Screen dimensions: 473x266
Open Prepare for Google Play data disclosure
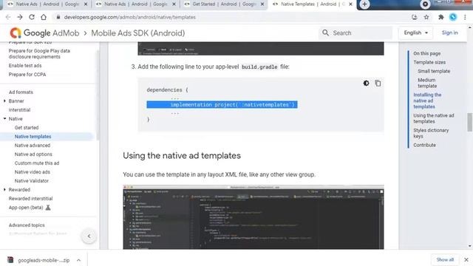[x=39, y=54]
